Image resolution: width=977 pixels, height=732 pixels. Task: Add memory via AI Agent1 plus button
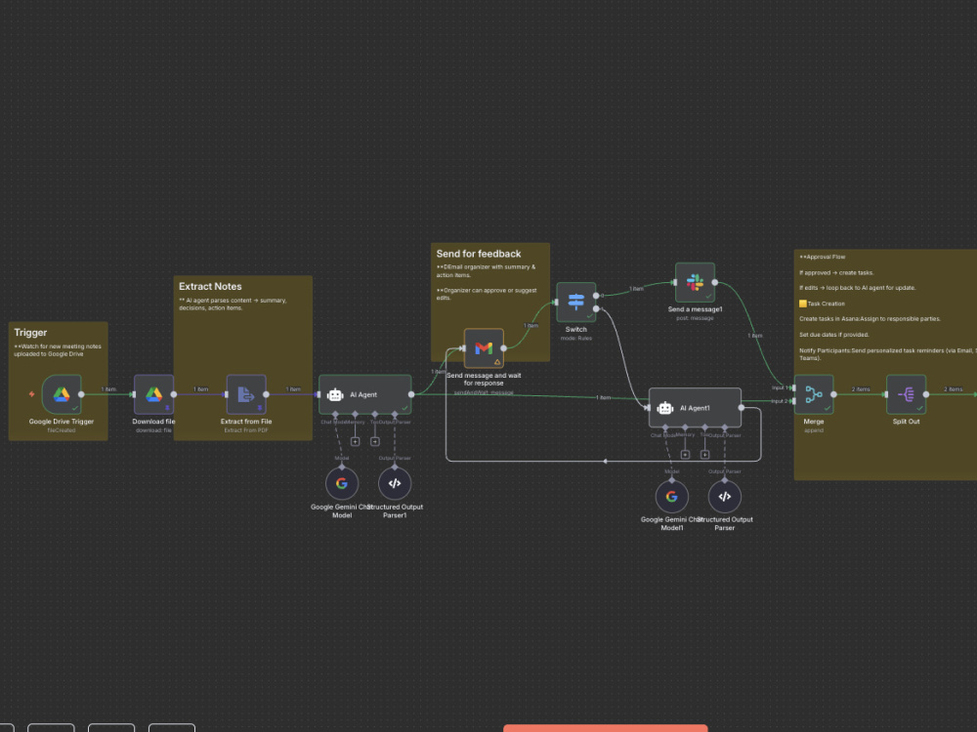pos(685,455)
